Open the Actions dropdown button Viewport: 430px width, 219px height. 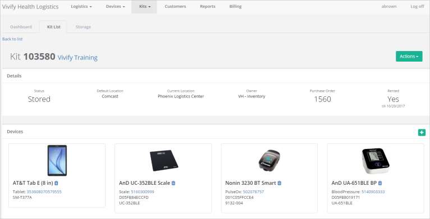(x=409, y=57)
